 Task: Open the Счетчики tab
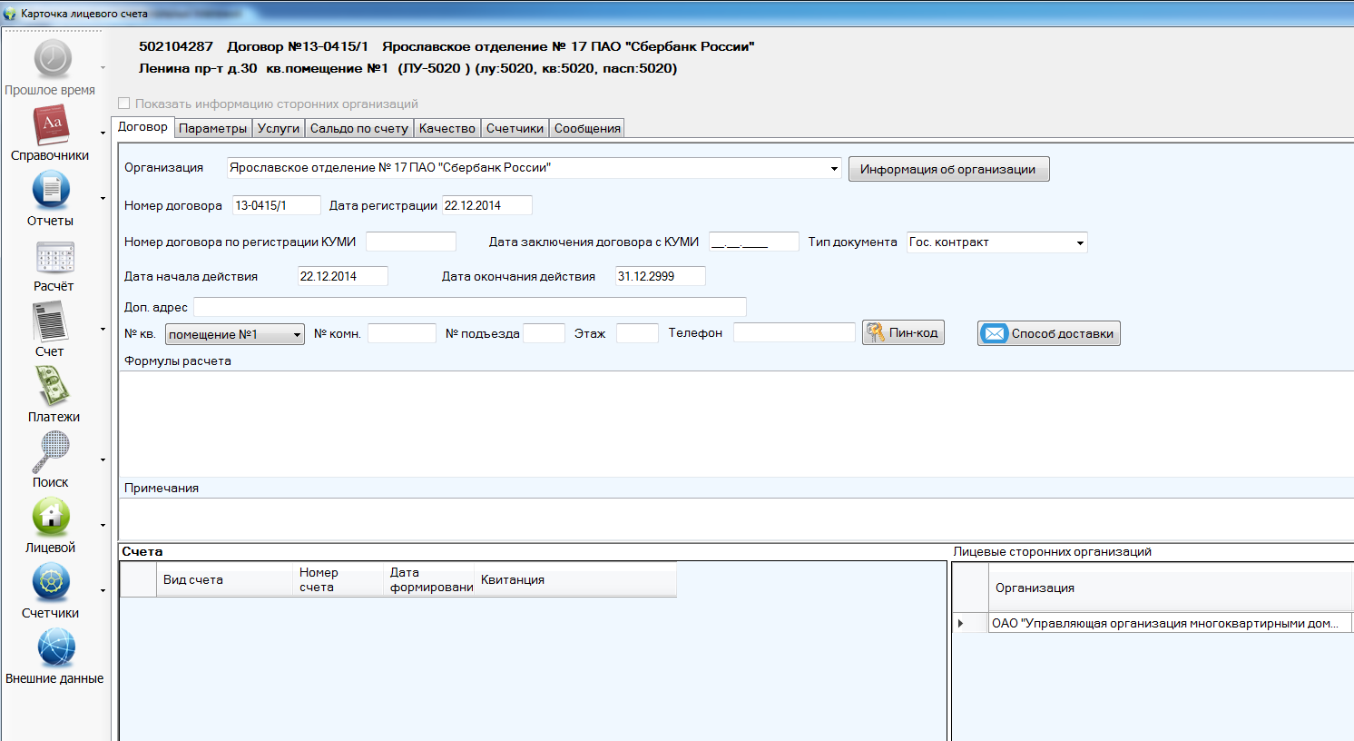(515, 128)
